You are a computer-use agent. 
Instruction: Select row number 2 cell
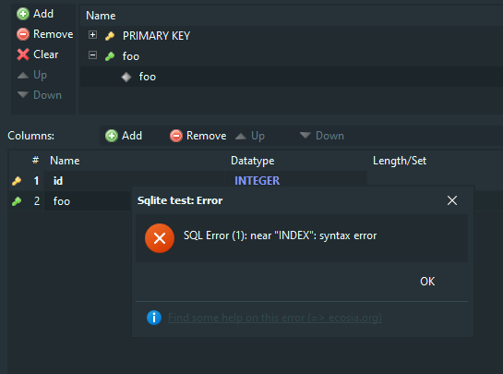[x=37, y=201]
